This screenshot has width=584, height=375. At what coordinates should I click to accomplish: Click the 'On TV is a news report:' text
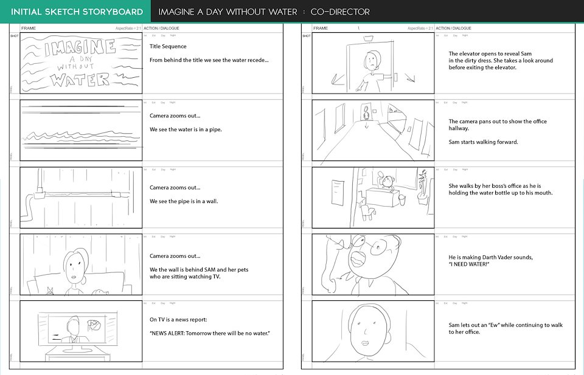pos(178,320)
